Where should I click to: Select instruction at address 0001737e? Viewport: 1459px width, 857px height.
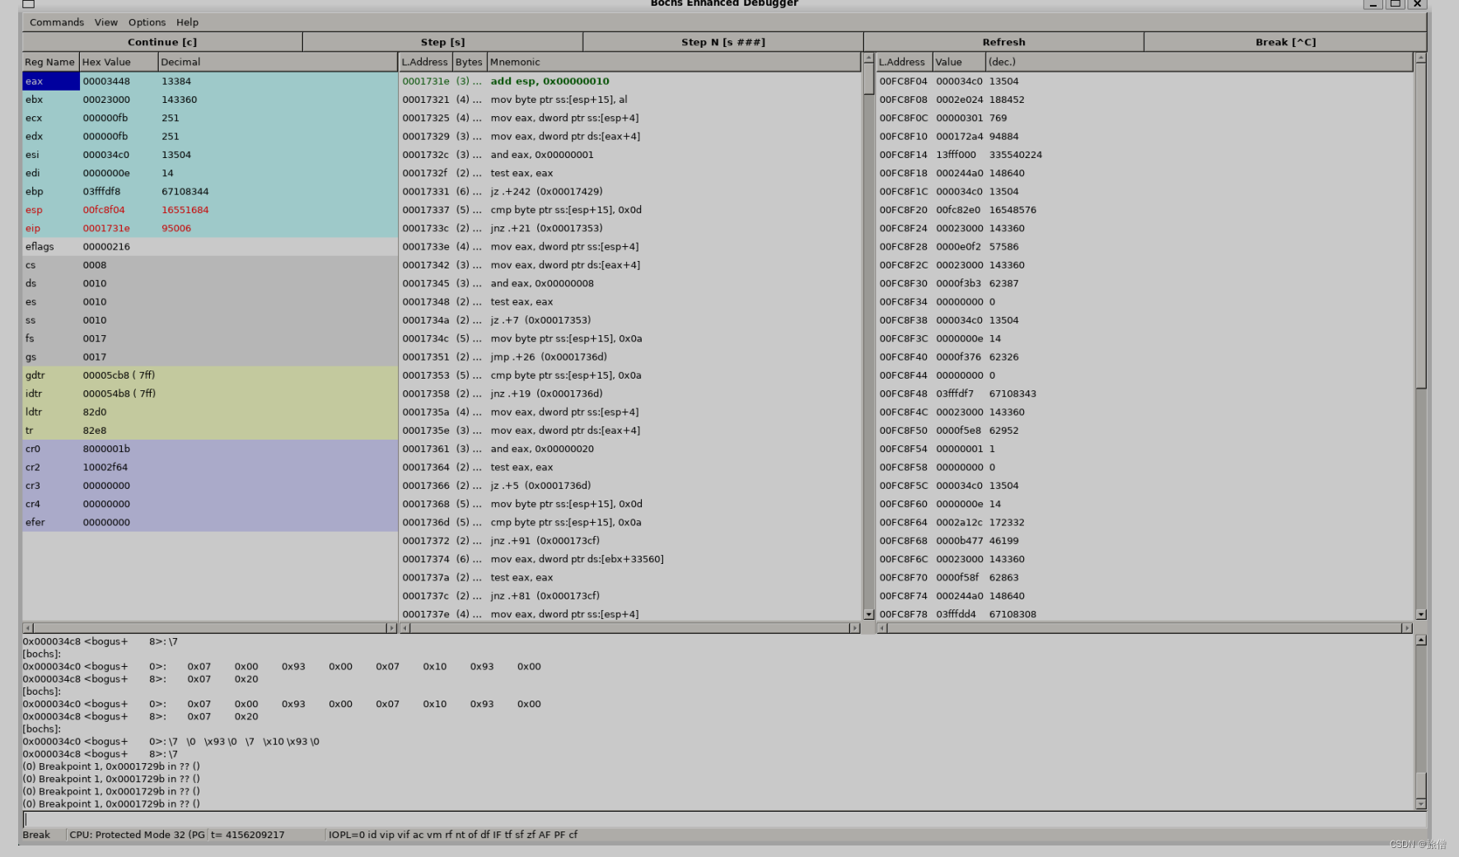tap(630, 614)
